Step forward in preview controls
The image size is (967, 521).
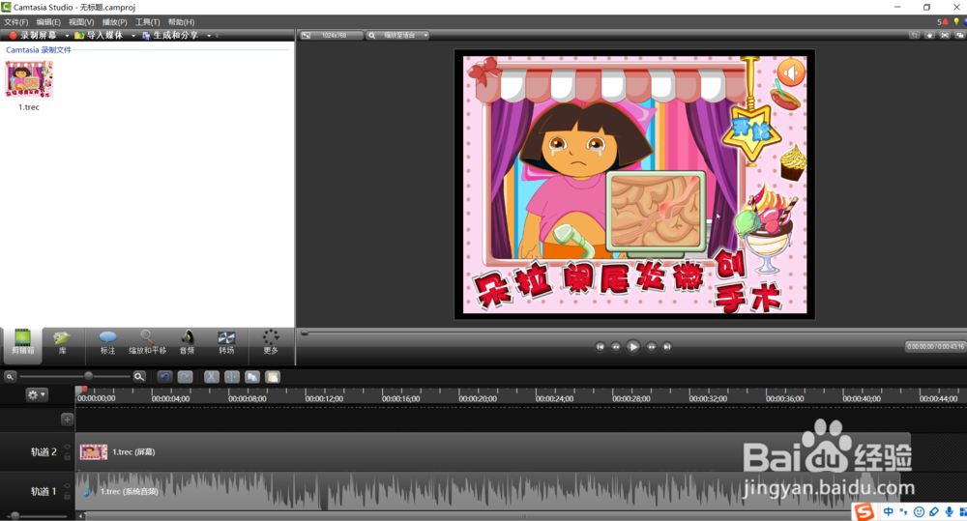coord(651,347)
